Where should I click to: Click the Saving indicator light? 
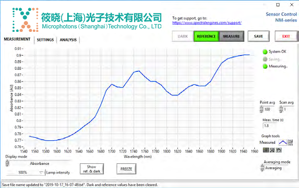click(x=265, y=59)
